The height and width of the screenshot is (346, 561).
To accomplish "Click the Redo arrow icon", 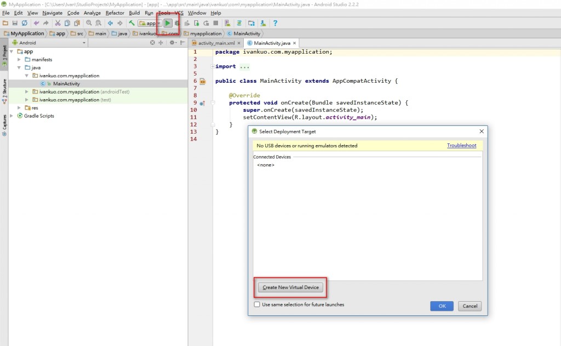I will (x=46, y=23).
